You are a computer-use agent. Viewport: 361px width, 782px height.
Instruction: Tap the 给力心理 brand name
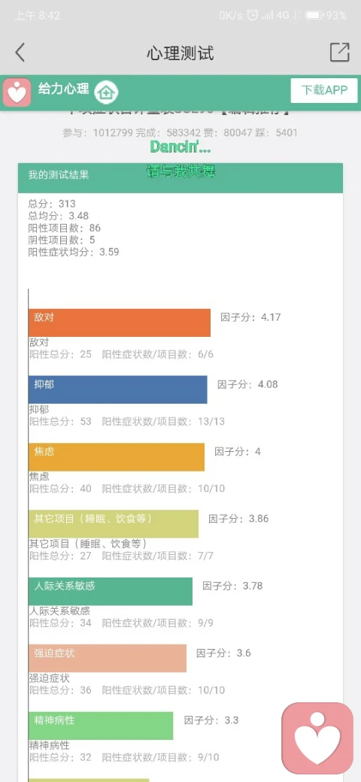[x=64, y=89]
